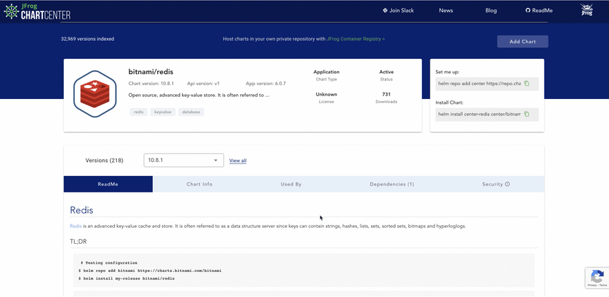The width and height of the screenshot is (609, 297).
Task: Copy the helm install chart command
Action: 527,114
